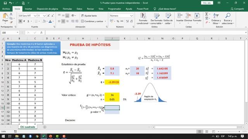Apply accounting currency format
Viewport: 248px width, 139px height.
pos(112,21)
